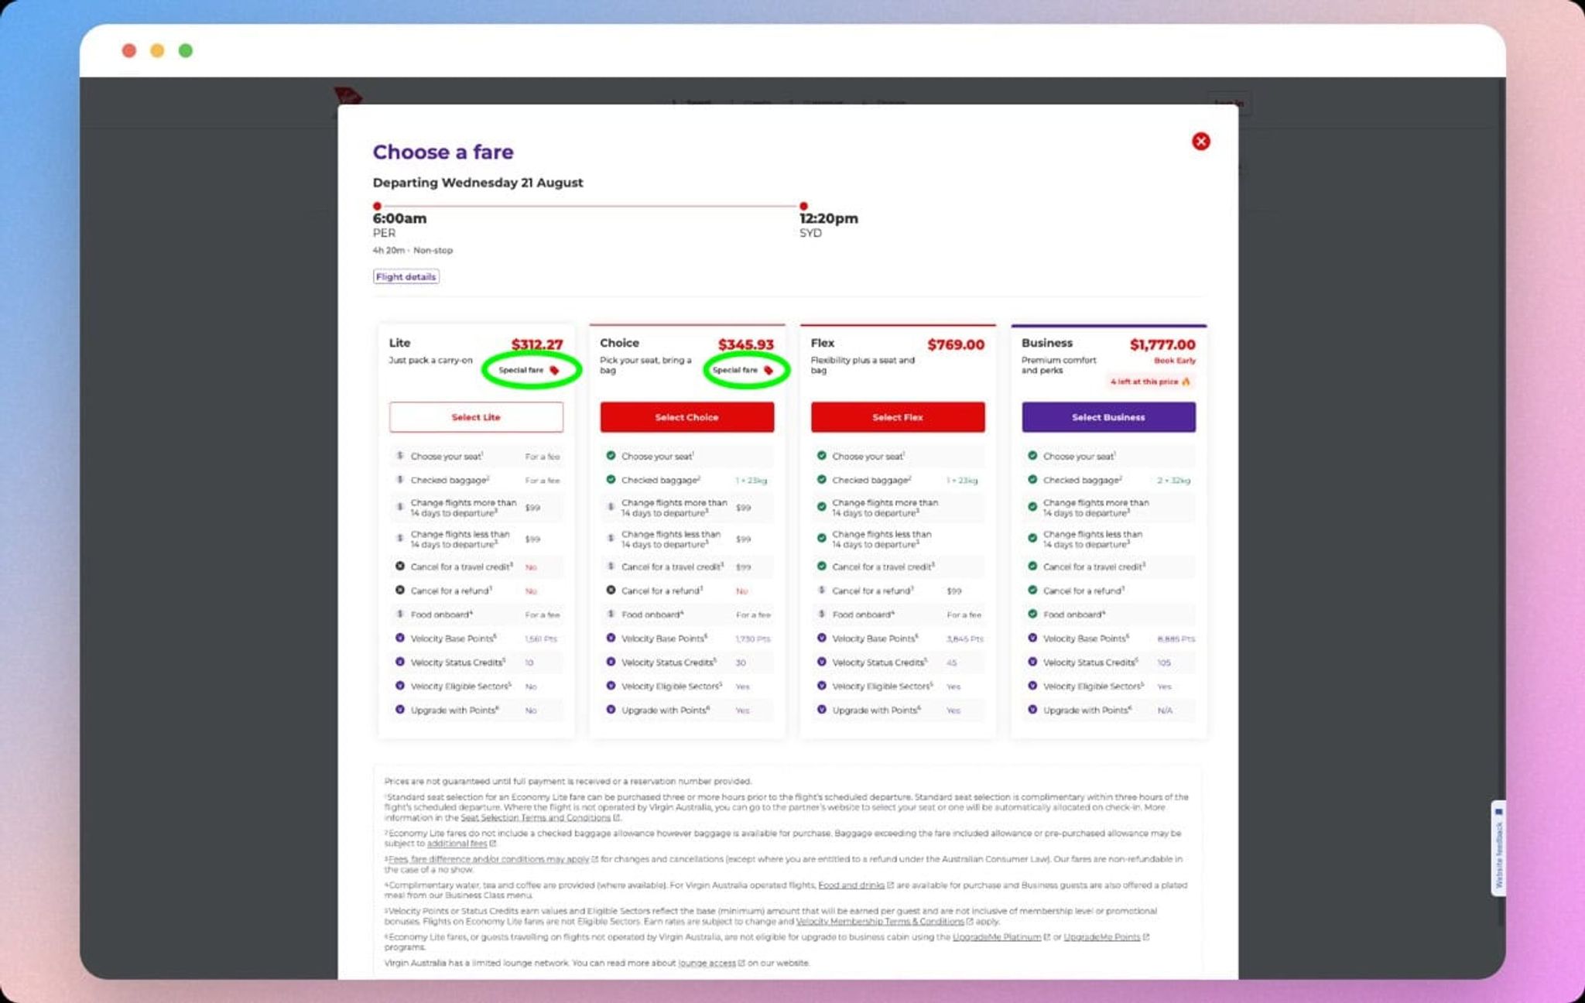Click cross icon beside Choice 'Cancel for a refund'
The width and height of the screenshot is (1585, 1003).
[x=611, y=590]
